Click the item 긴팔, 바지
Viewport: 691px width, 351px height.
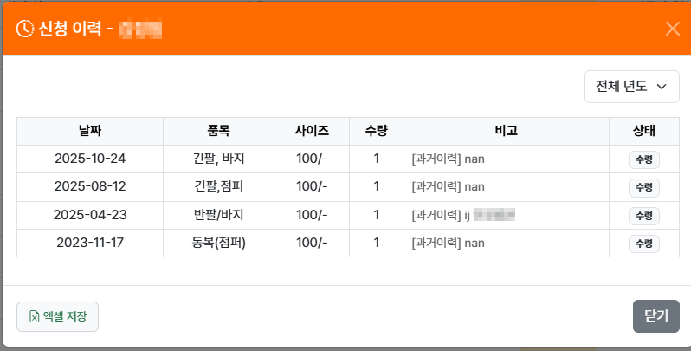(x=218, y=159)
